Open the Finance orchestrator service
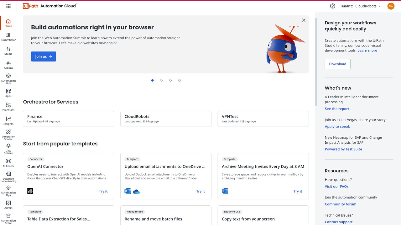The height and width of the screenshot is (225, 401). point(69,119)
